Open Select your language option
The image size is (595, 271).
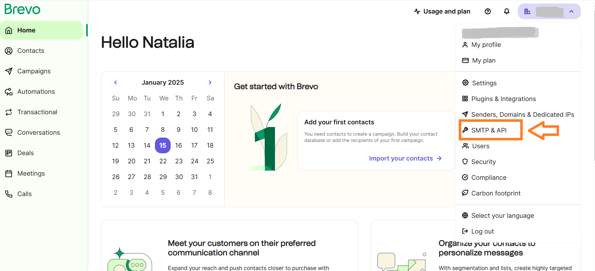tap(502, 216)
